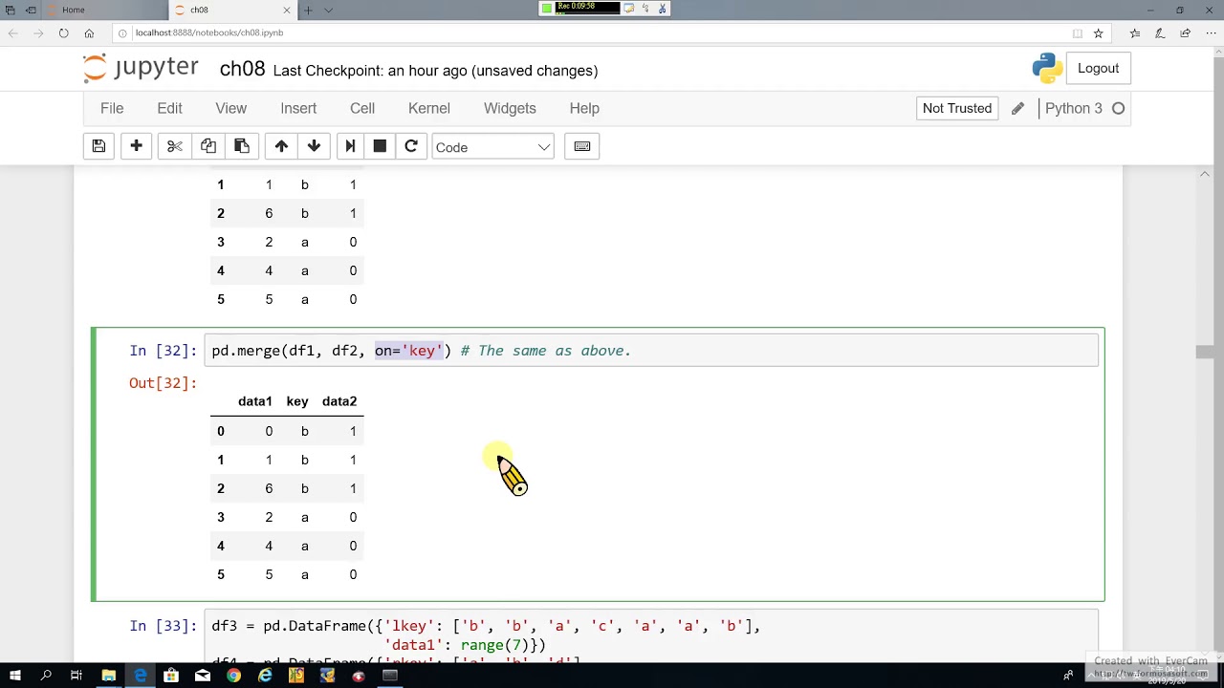Cut selected cells with scissors icon
Screen dimensions: 1224x688
[x=174, y=146]
